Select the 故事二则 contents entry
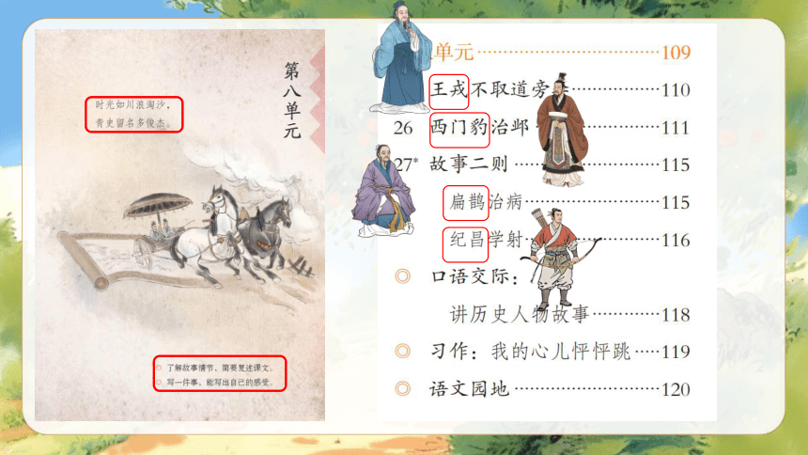808x455 pixels. point(469,165)
